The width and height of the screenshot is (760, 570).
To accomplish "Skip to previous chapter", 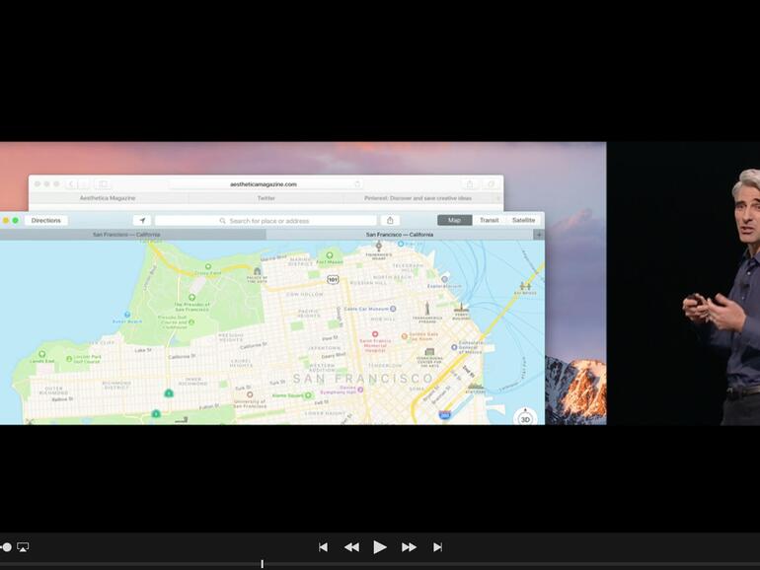I will [x=324, y=547].
